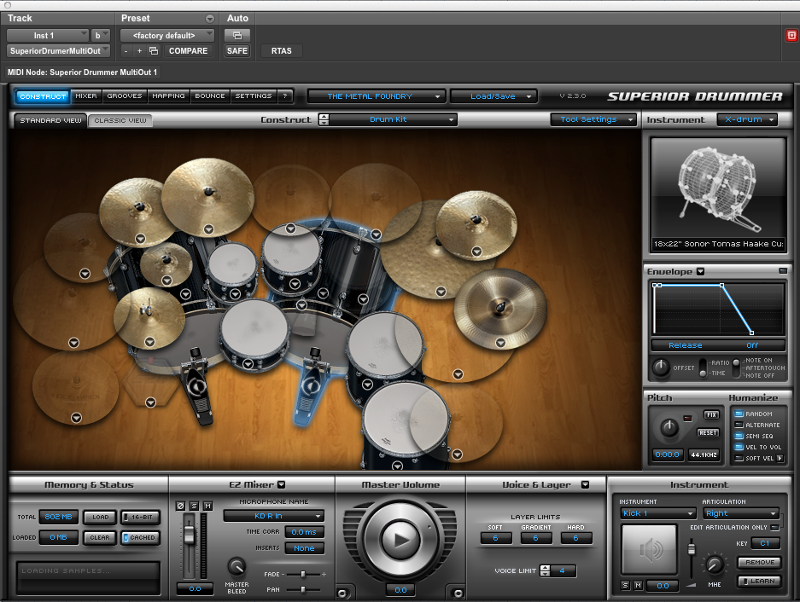Open the Right articulation dropdown
The height and width of the screenshot is (602, 800).
(x=741, y=513)
